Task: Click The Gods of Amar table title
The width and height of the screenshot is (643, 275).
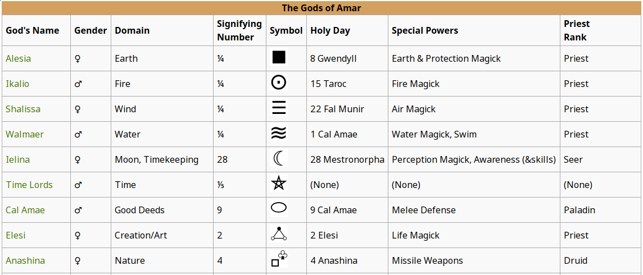Action: click(321, 8)
